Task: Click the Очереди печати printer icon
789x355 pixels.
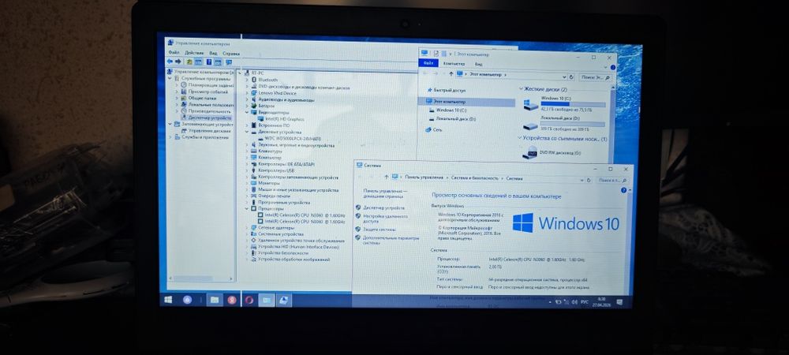Action: 254,196
